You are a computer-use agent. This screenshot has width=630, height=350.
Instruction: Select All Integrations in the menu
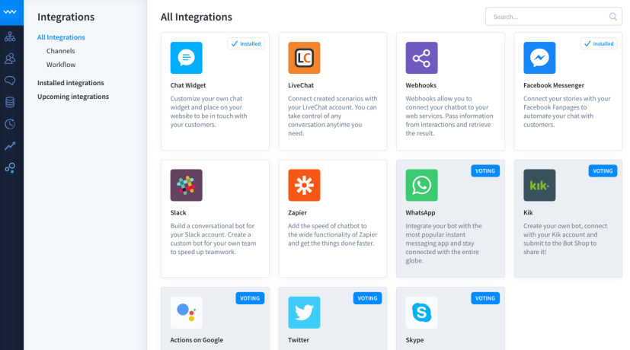point(61,37)
